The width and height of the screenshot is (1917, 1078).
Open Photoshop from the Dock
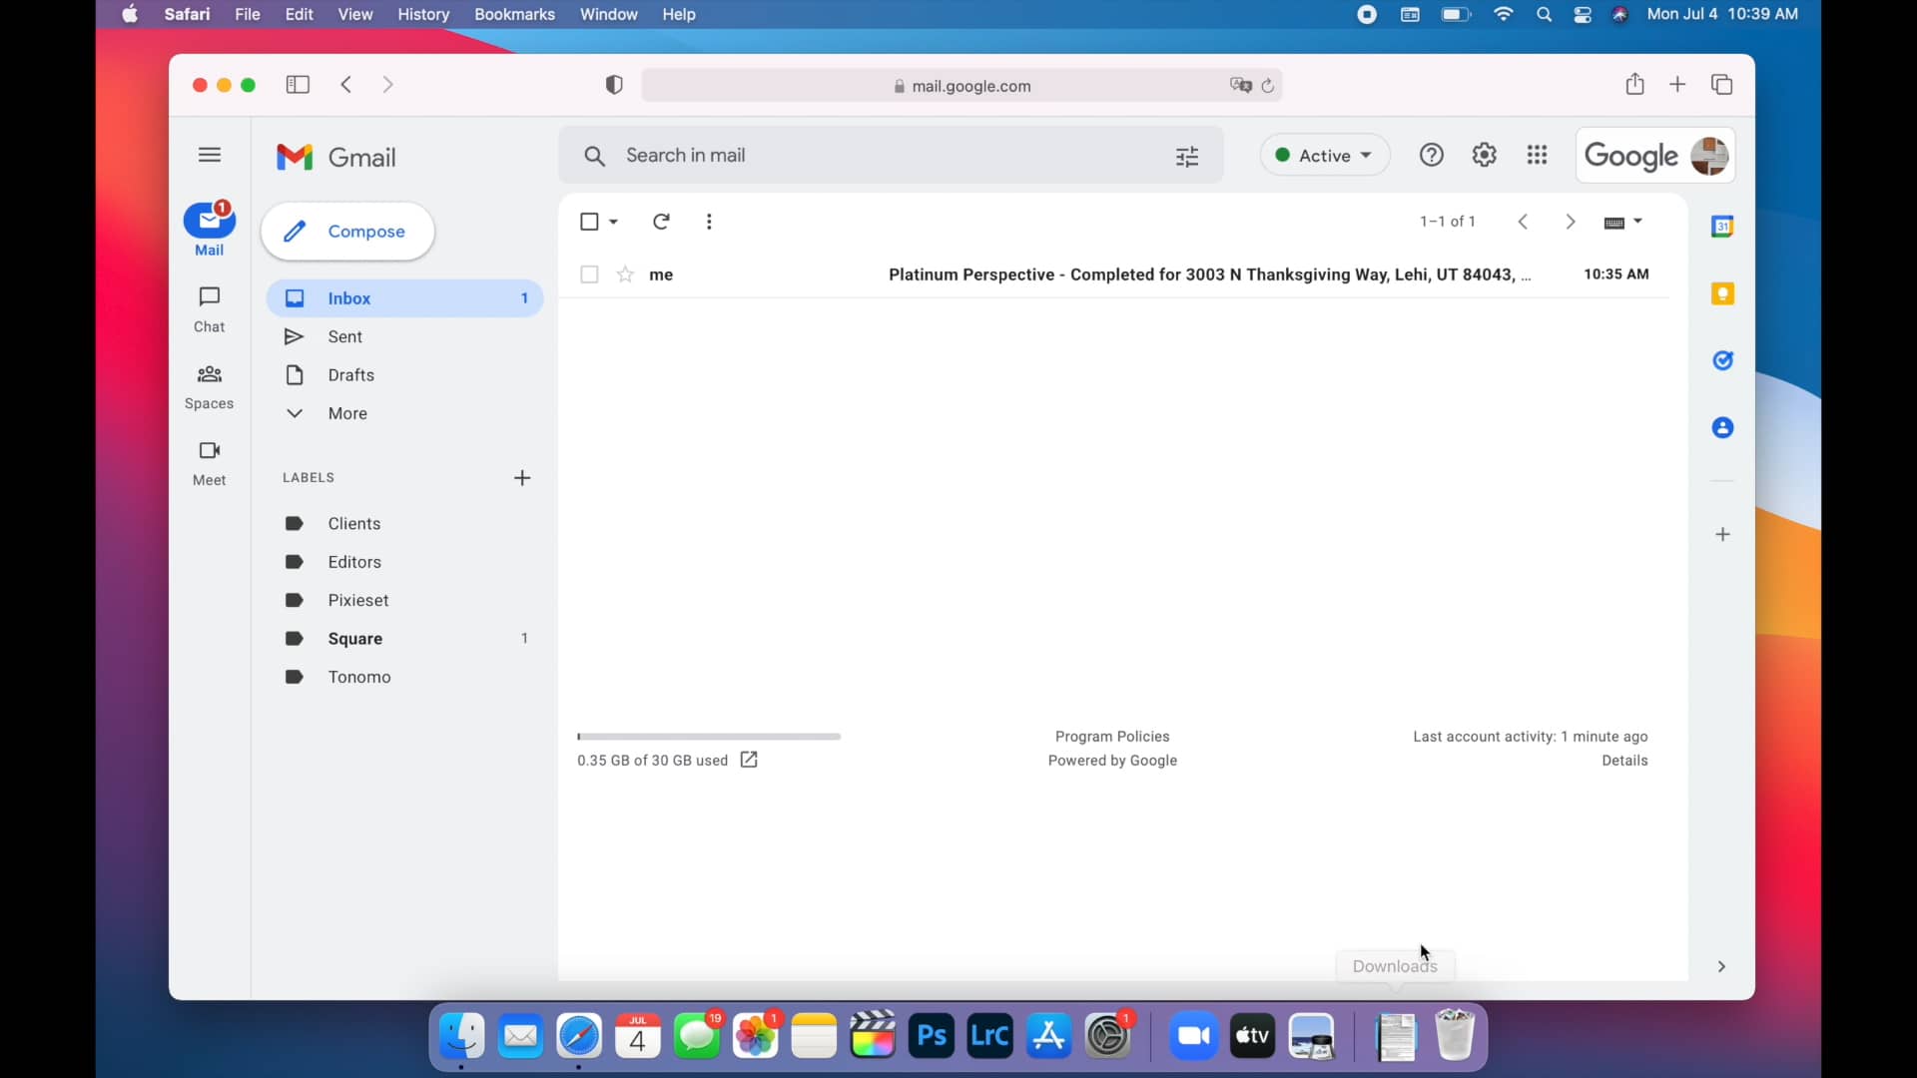[x=931, y=1037]
